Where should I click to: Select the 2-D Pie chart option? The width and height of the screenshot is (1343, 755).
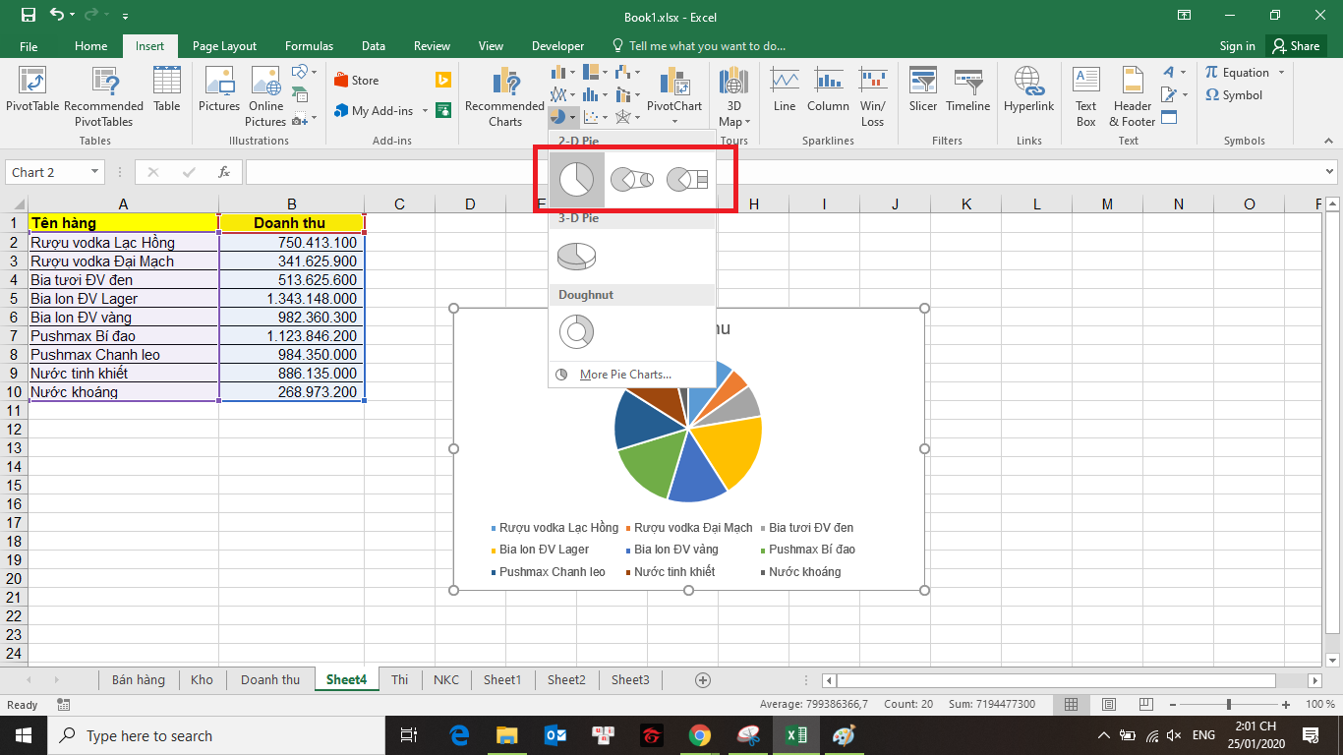pyautogui.click(x=576, y=180)
